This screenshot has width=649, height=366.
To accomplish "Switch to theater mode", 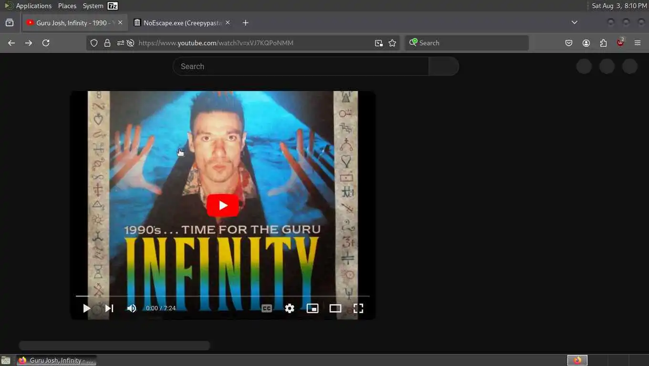I will click(335, 308).
